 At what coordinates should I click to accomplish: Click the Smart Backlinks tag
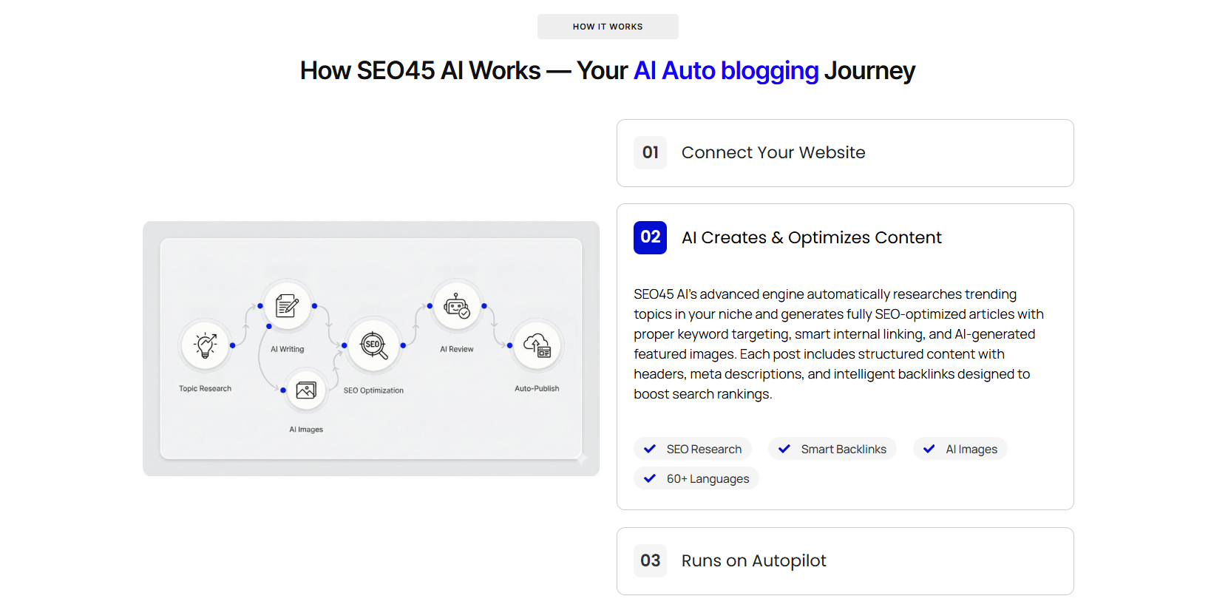point(832,449)
